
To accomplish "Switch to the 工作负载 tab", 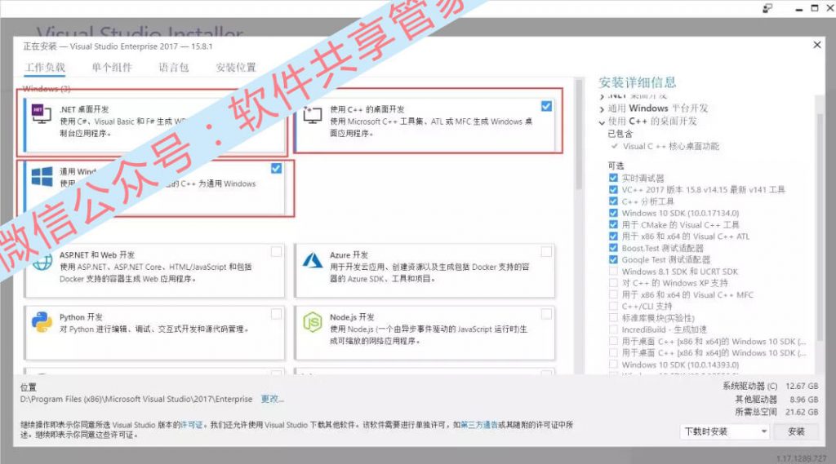I will coord(45,68).
